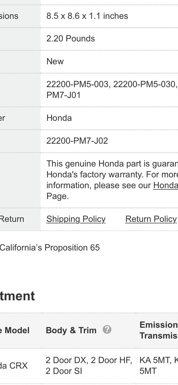Open the Shipping Policy link

click(76, 219)
